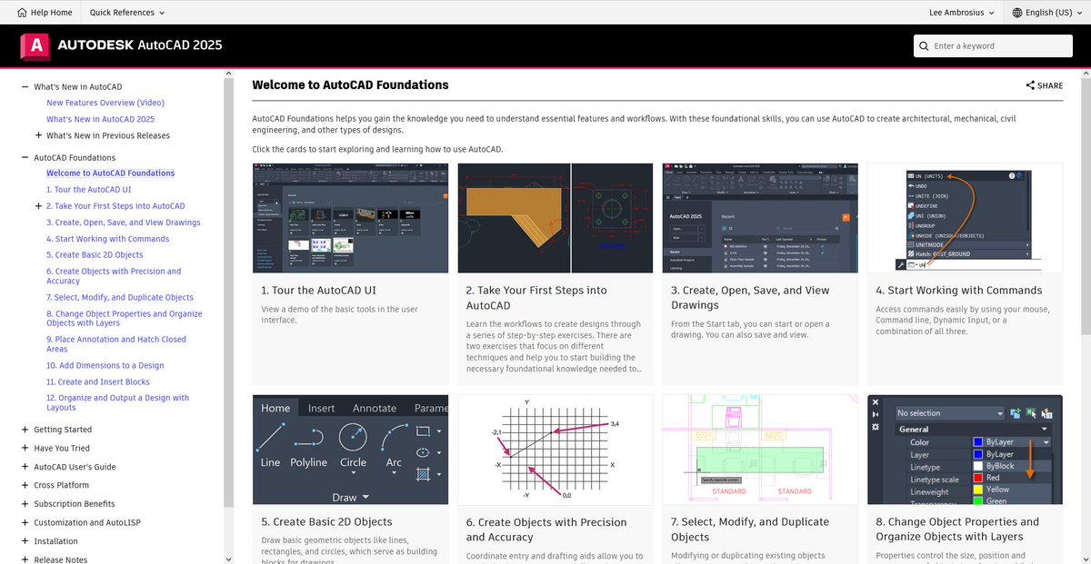Viewport: 1091px width, 564px height.
Task: Expand the Customization and AutoLISP section
Action: pos(25,523)
